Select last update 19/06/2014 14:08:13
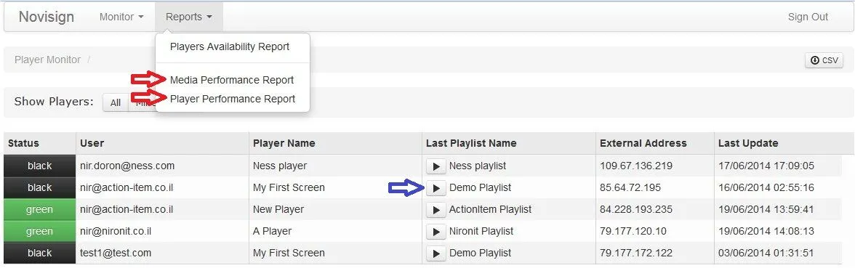Screen dimensions: 855x268 point(766,232)
